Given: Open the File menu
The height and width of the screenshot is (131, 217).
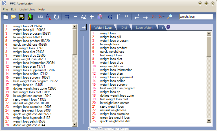Looking at the screenshot, I should 5,10.
